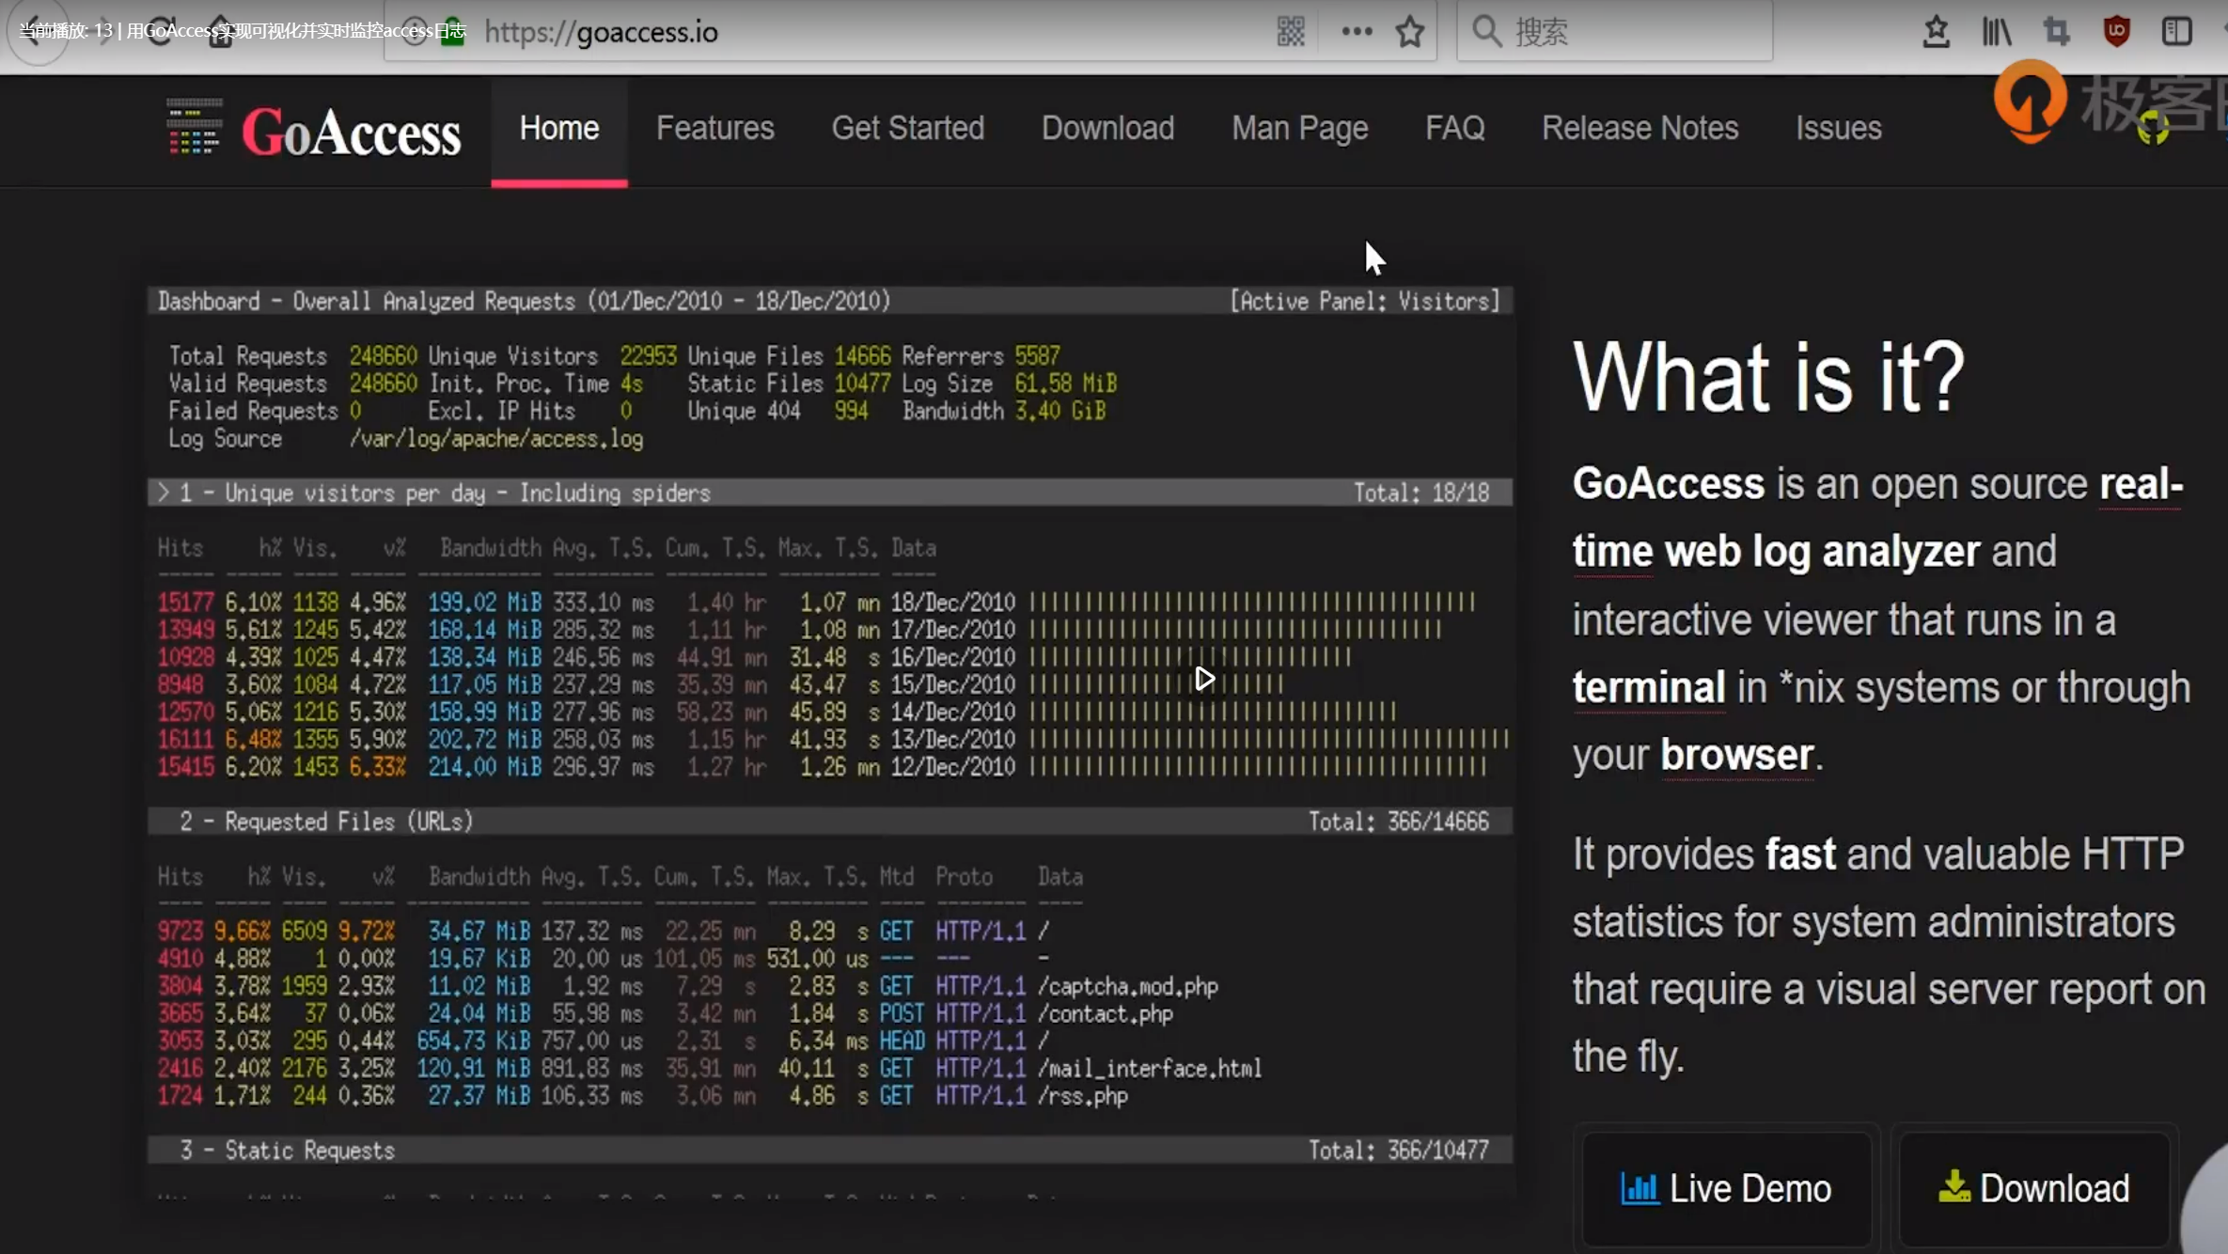Viewport: 2228px width, 1254px height.
Task: Open the downloads/bookmark tray icon
Action: [1936, 32]
